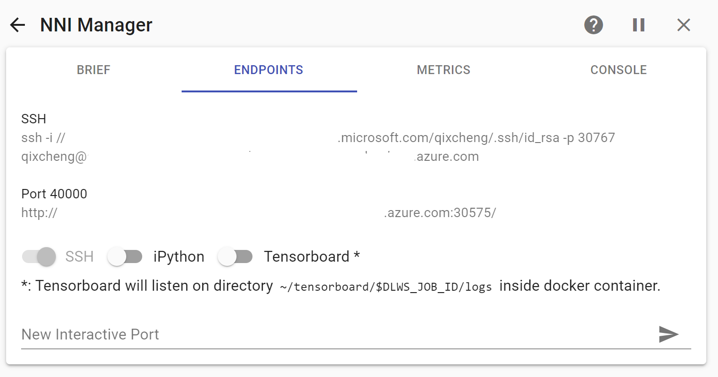The image size is (718, 377).
Task: Enable the iPython toggle
Action: coord(125,256)
